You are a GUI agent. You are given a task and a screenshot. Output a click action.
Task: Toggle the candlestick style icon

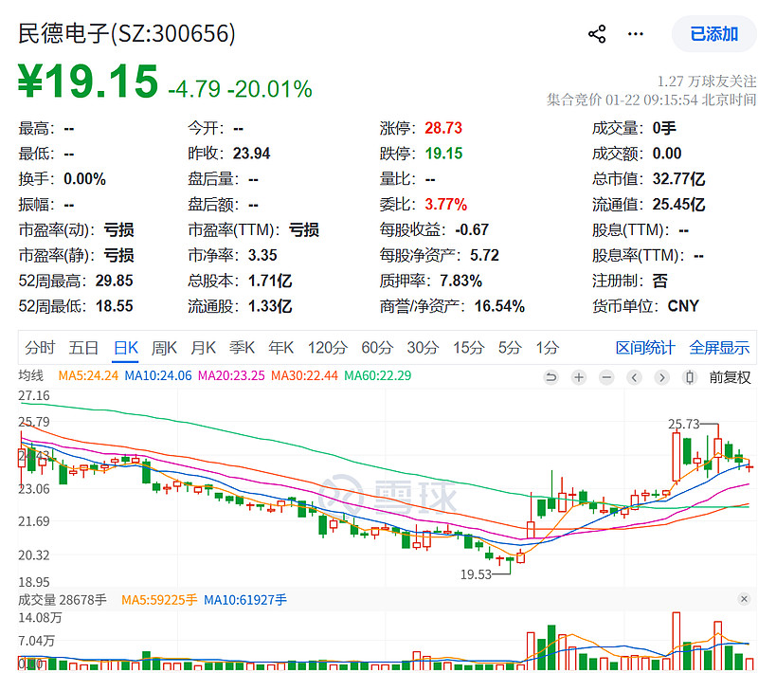[691, 377]
